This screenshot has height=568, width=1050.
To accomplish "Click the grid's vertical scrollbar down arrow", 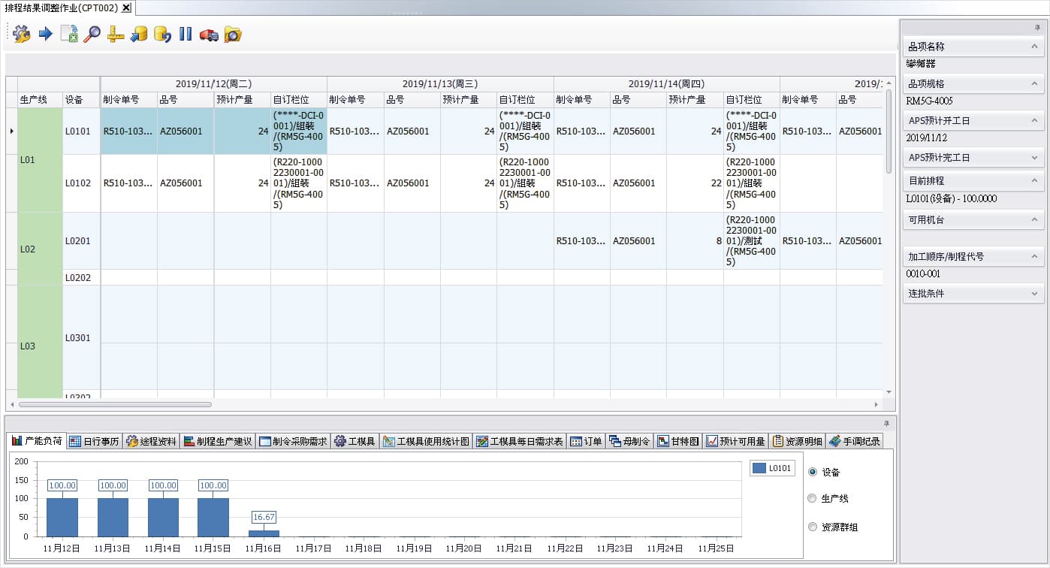I will point(889,391).
